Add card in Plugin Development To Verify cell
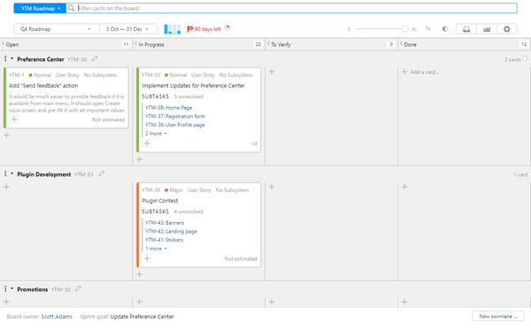The width and height of the screenshot is (531, 331). (272, 187)
